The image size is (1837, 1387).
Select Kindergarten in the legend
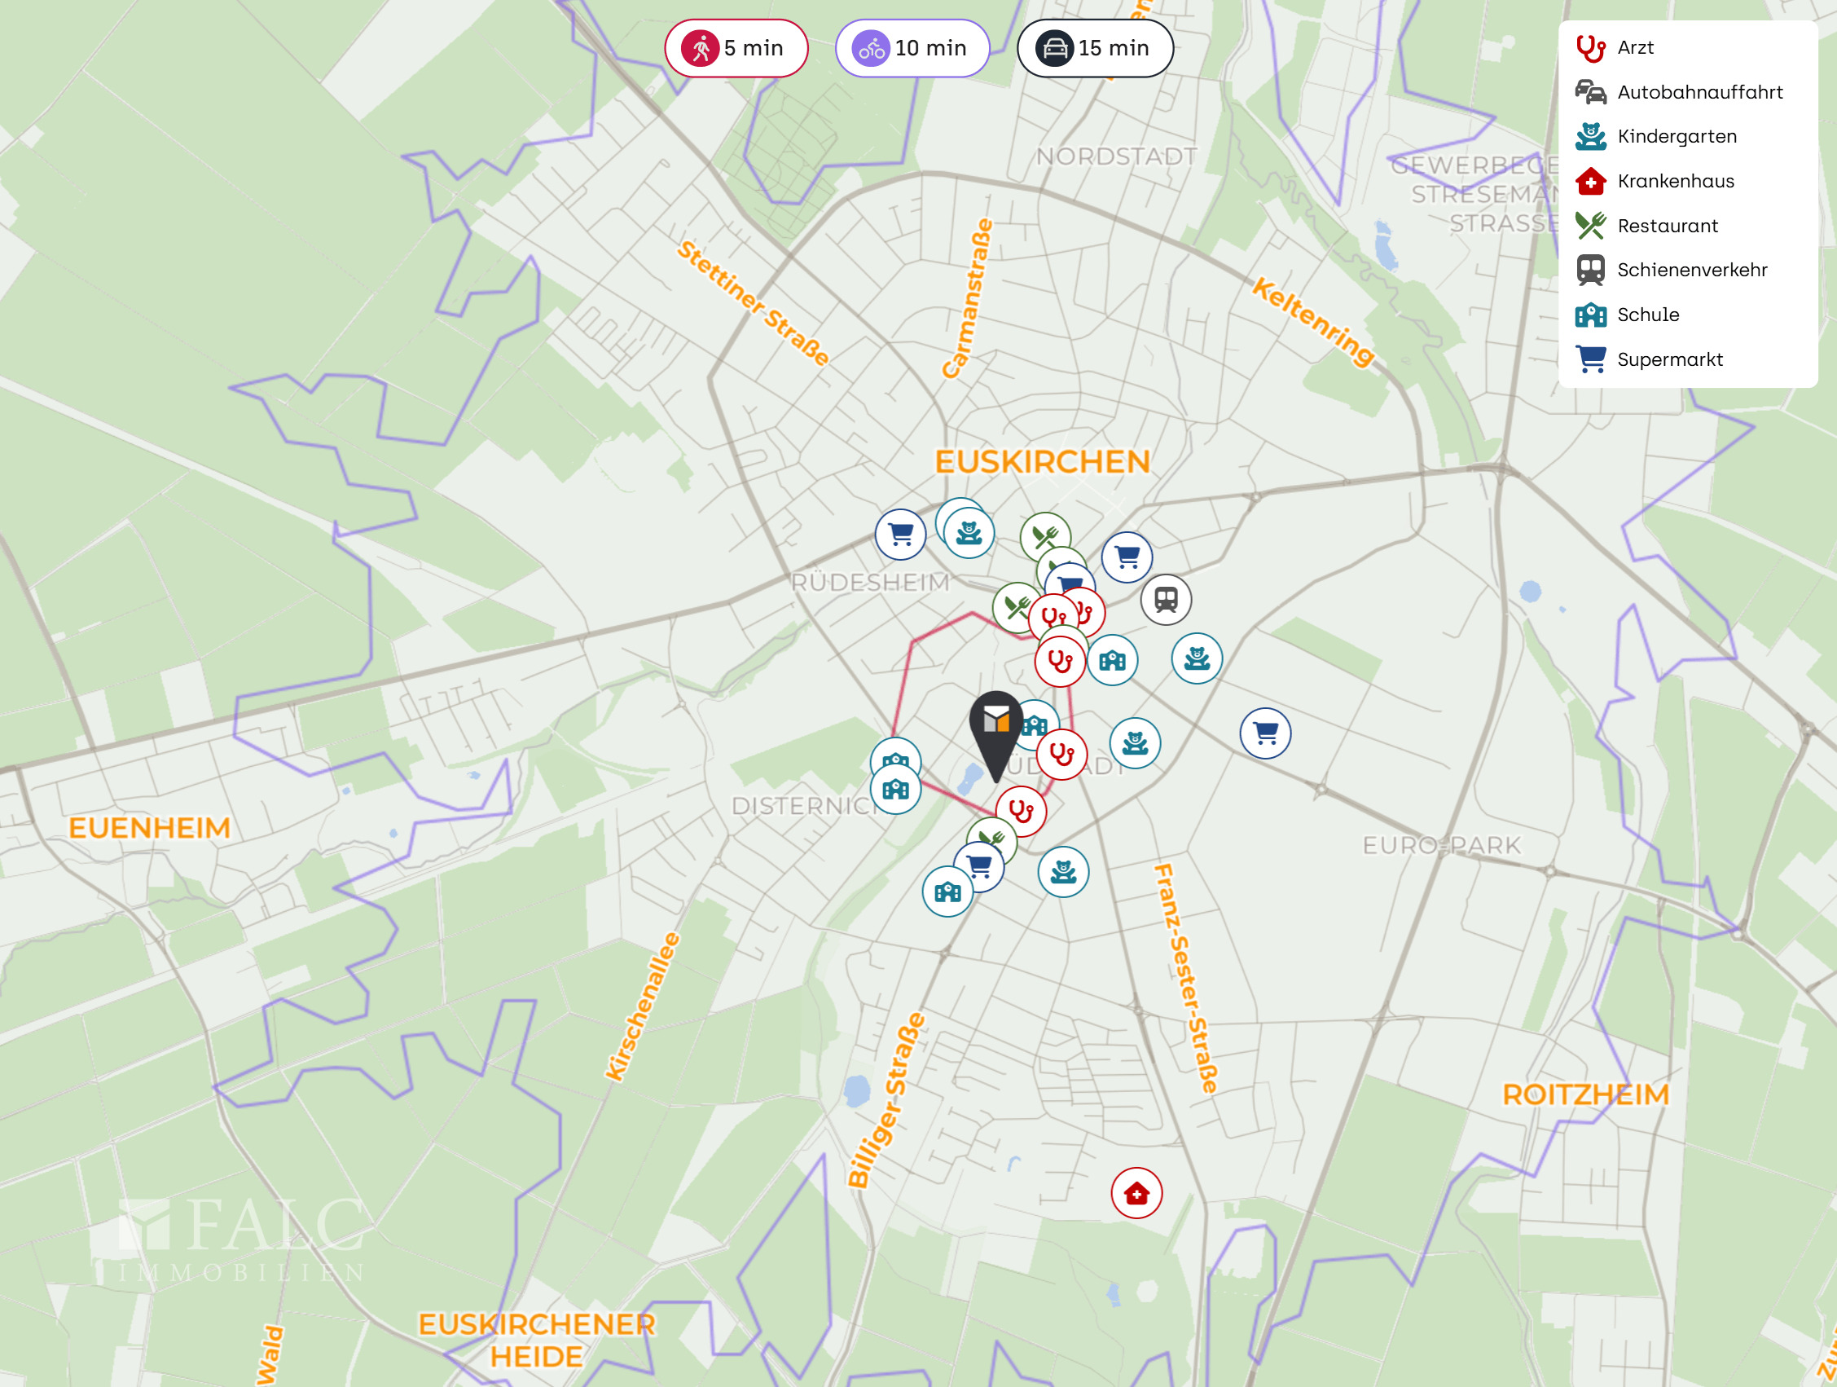[x=1676, y=136]
